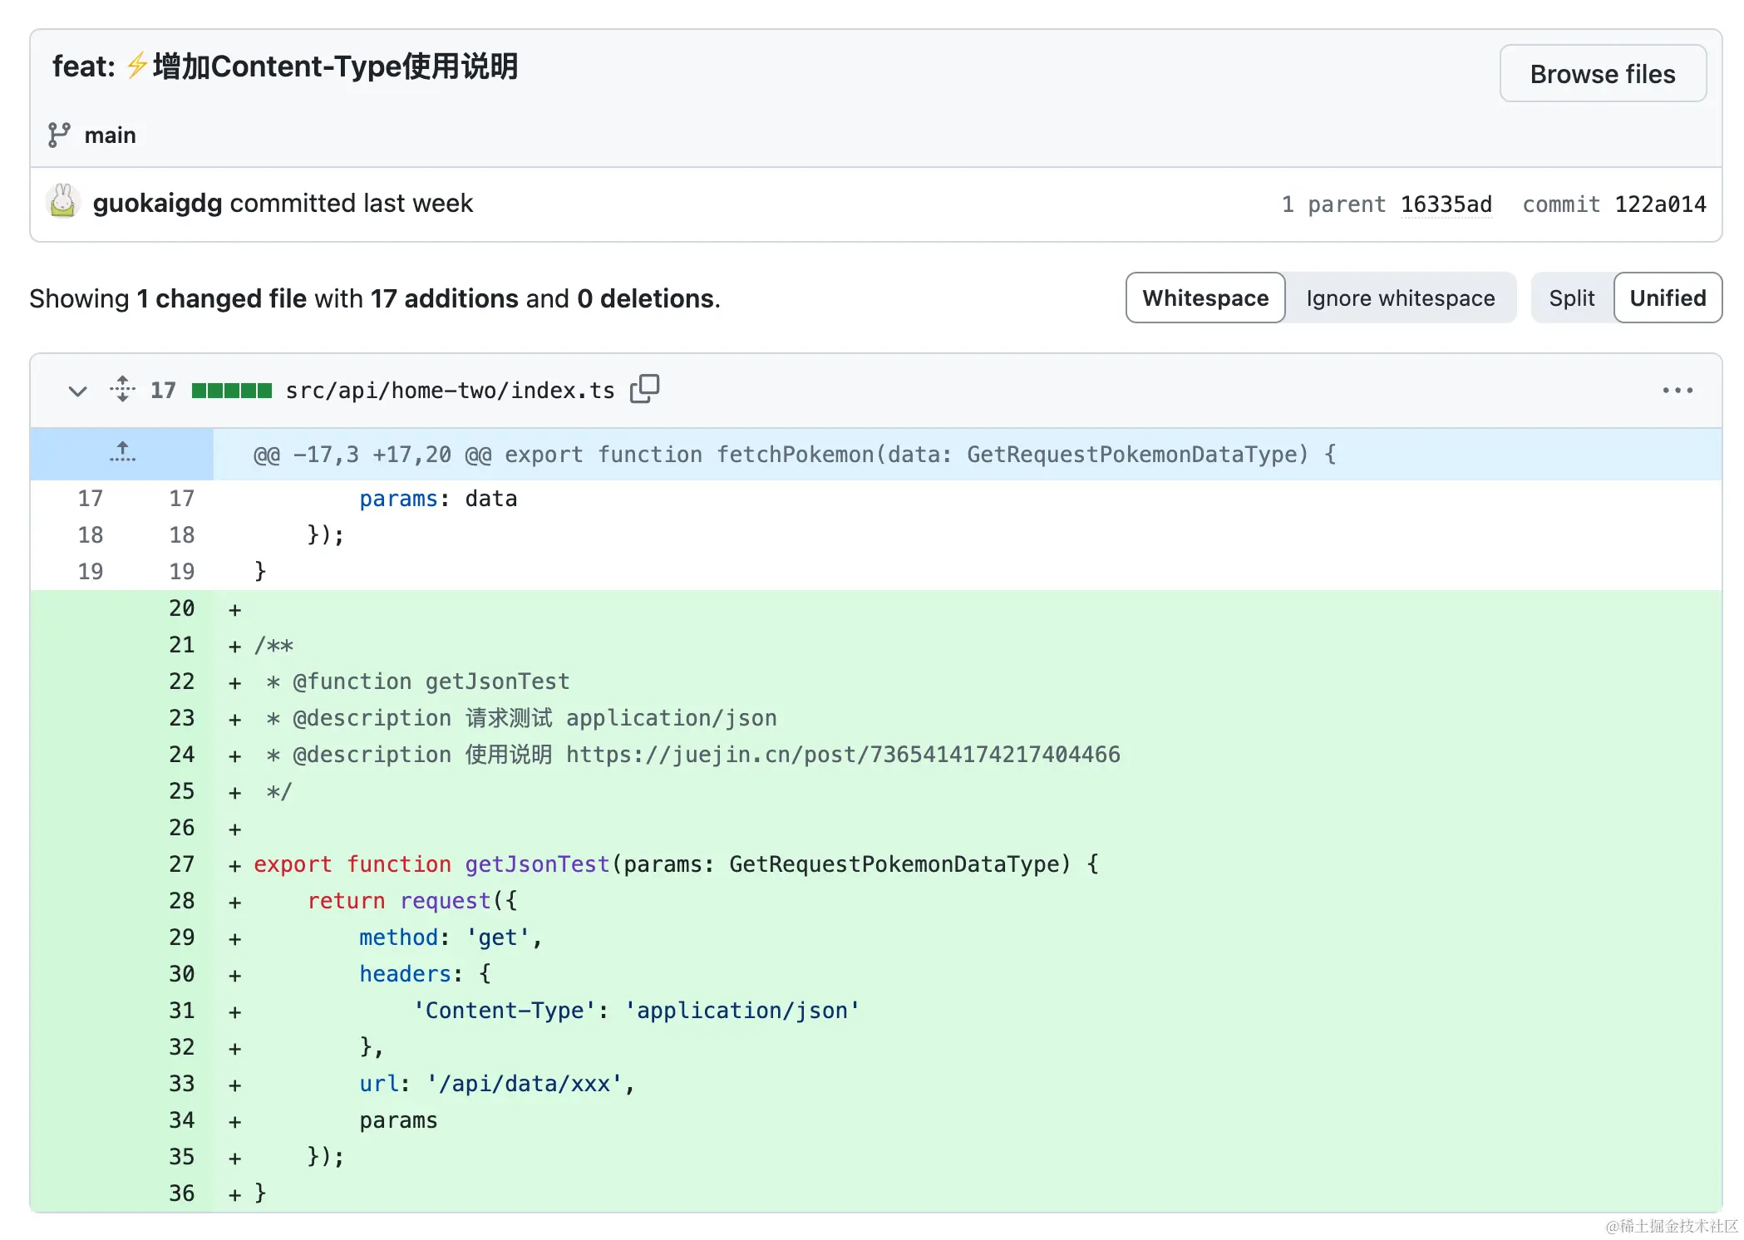
Task: Click the expand-all diff lines icon
Action: click(x=122, y=389)
